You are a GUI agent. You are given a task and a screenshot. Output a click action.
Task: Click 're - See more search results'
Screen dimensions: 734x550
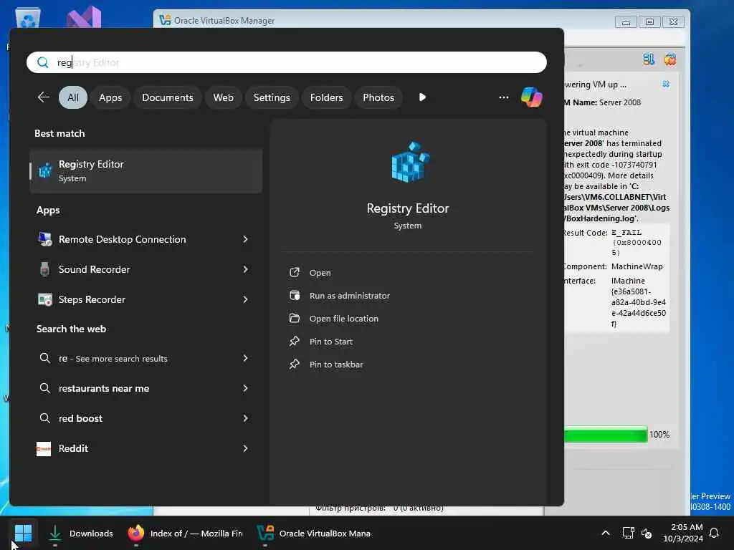click(x=113, y=358)
